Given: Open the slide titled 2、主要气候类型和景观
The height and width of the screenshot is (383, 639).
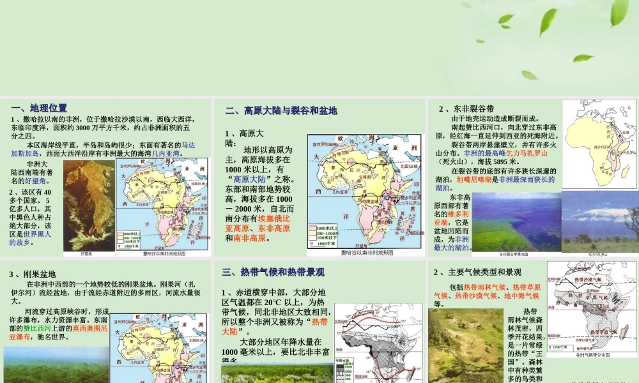Looking at the screenshot, I should pyautogui.click(x=534, y=322).
